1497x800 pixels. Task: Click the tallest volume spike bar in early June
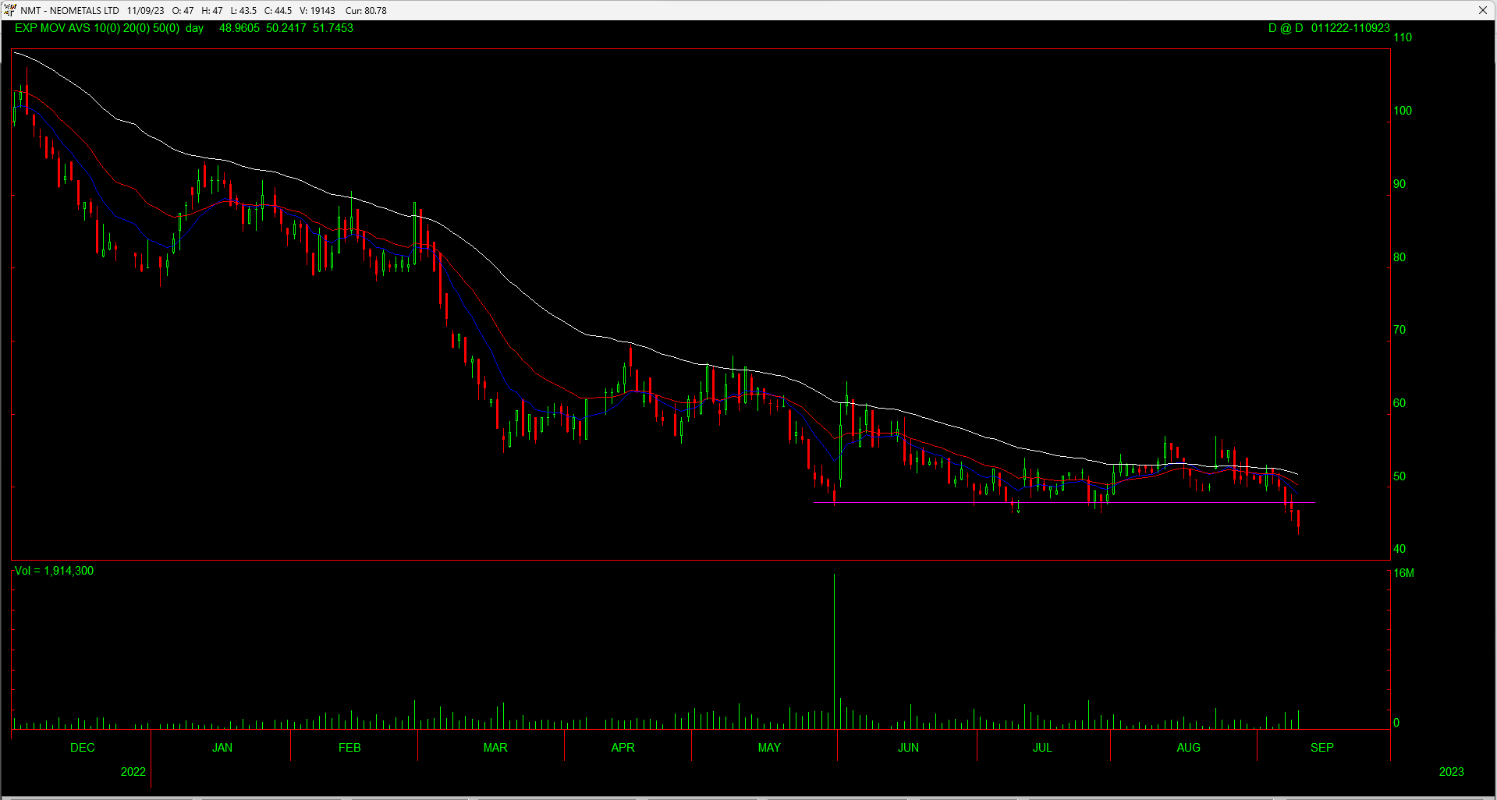(x=834, y=652)
